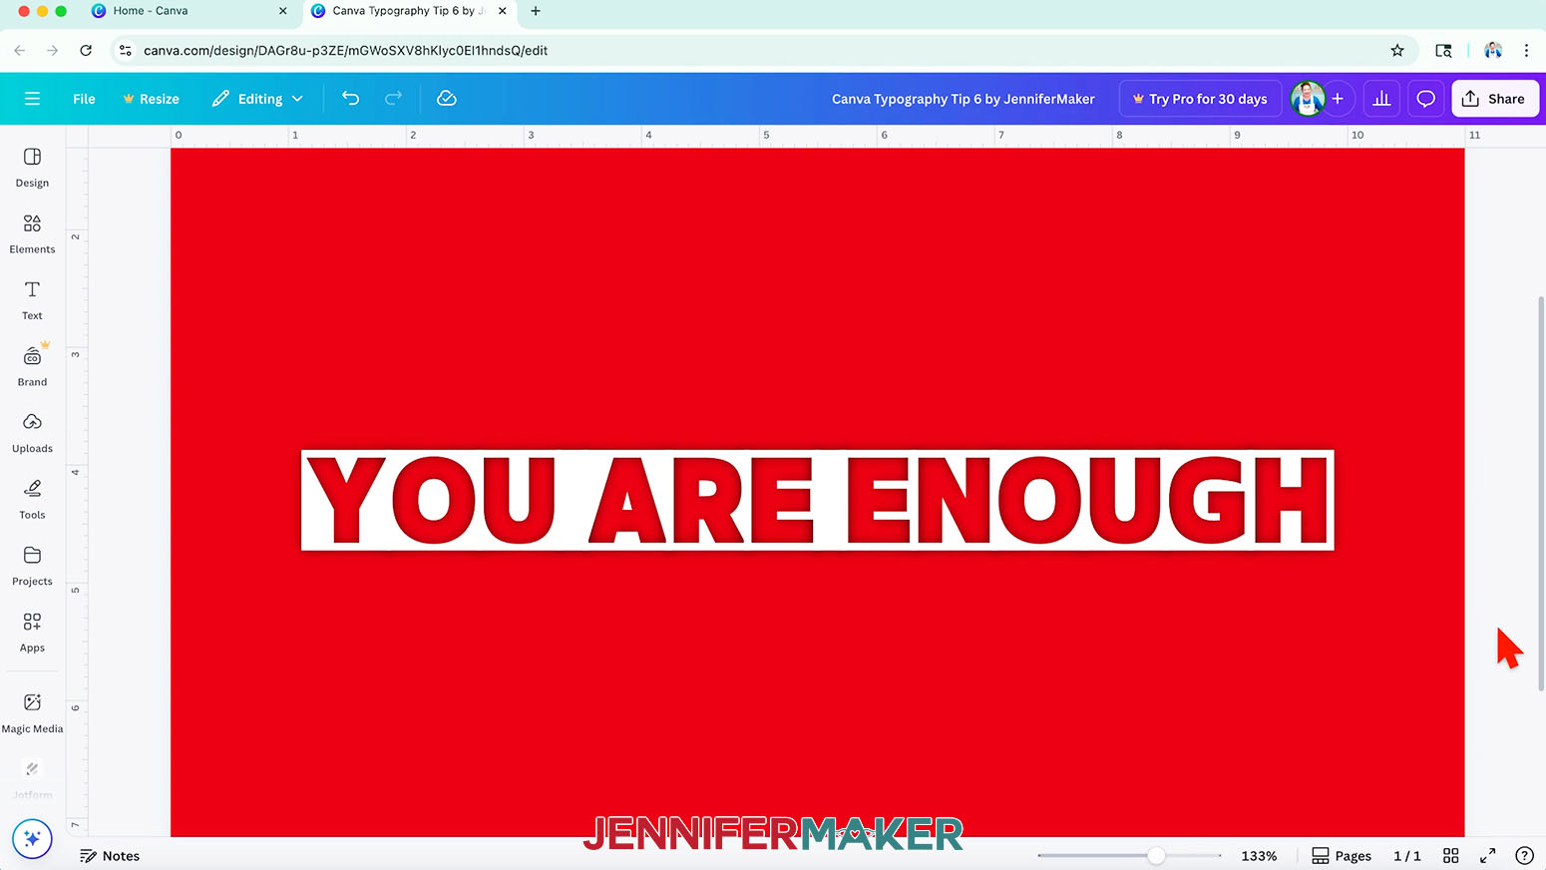Image resolution: width=1546 pixels, height=870 pixels.
Task: Click the Share button
Action: pos(1495,99)
